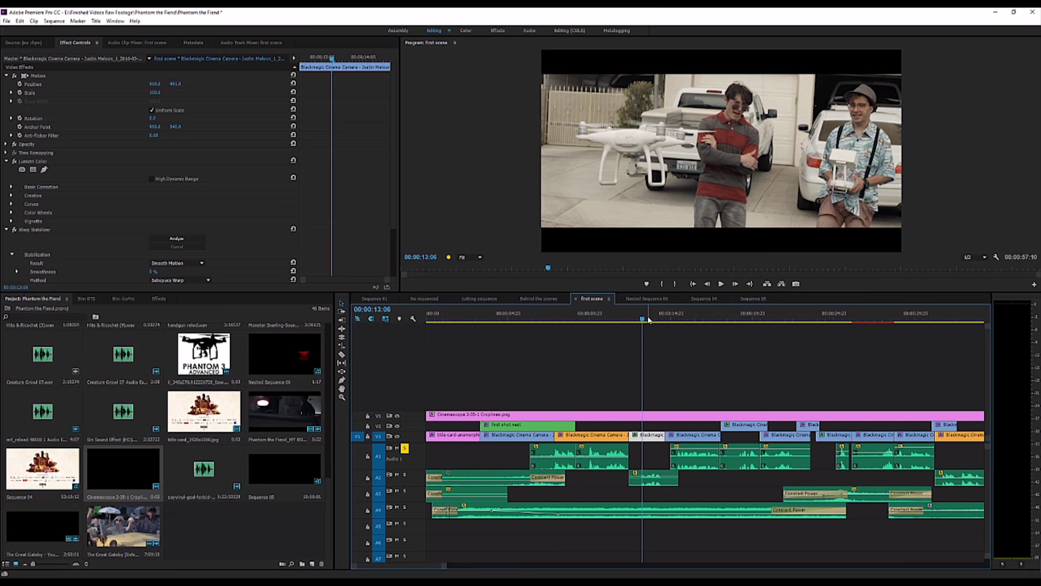Image resolution: width=1041 pixels, height=586 pixels.
Task: Enable the High Dynamic Range checkbox
Action: pos(152,179)
